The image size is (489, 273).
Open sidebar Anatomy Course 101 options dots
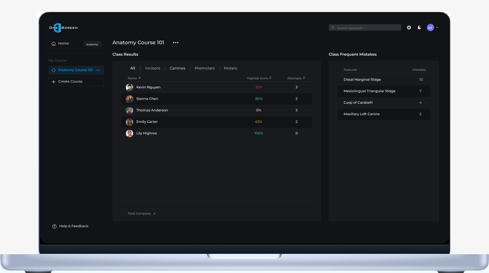click(98, 70)
